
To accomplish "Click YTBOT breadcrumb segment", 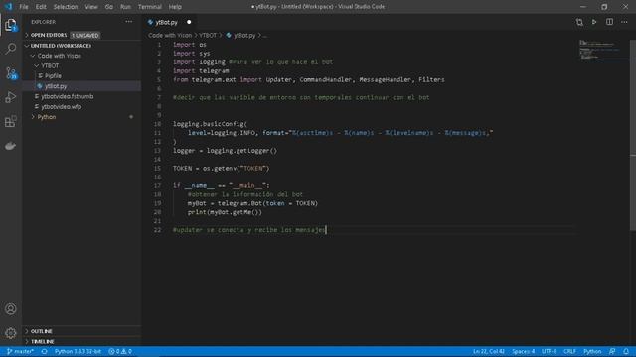I will [x=208, y=36].
